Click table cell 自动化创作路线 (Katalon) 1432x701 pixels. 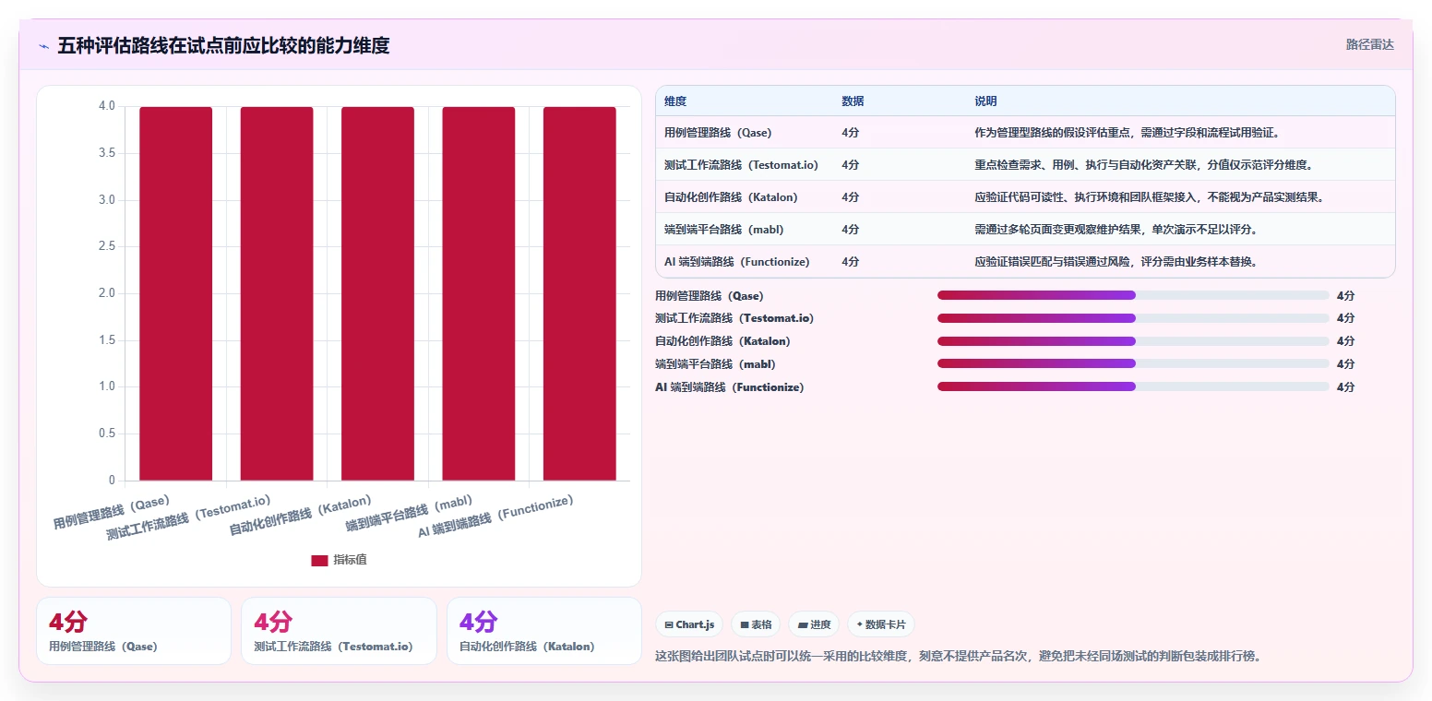point(731,197)
